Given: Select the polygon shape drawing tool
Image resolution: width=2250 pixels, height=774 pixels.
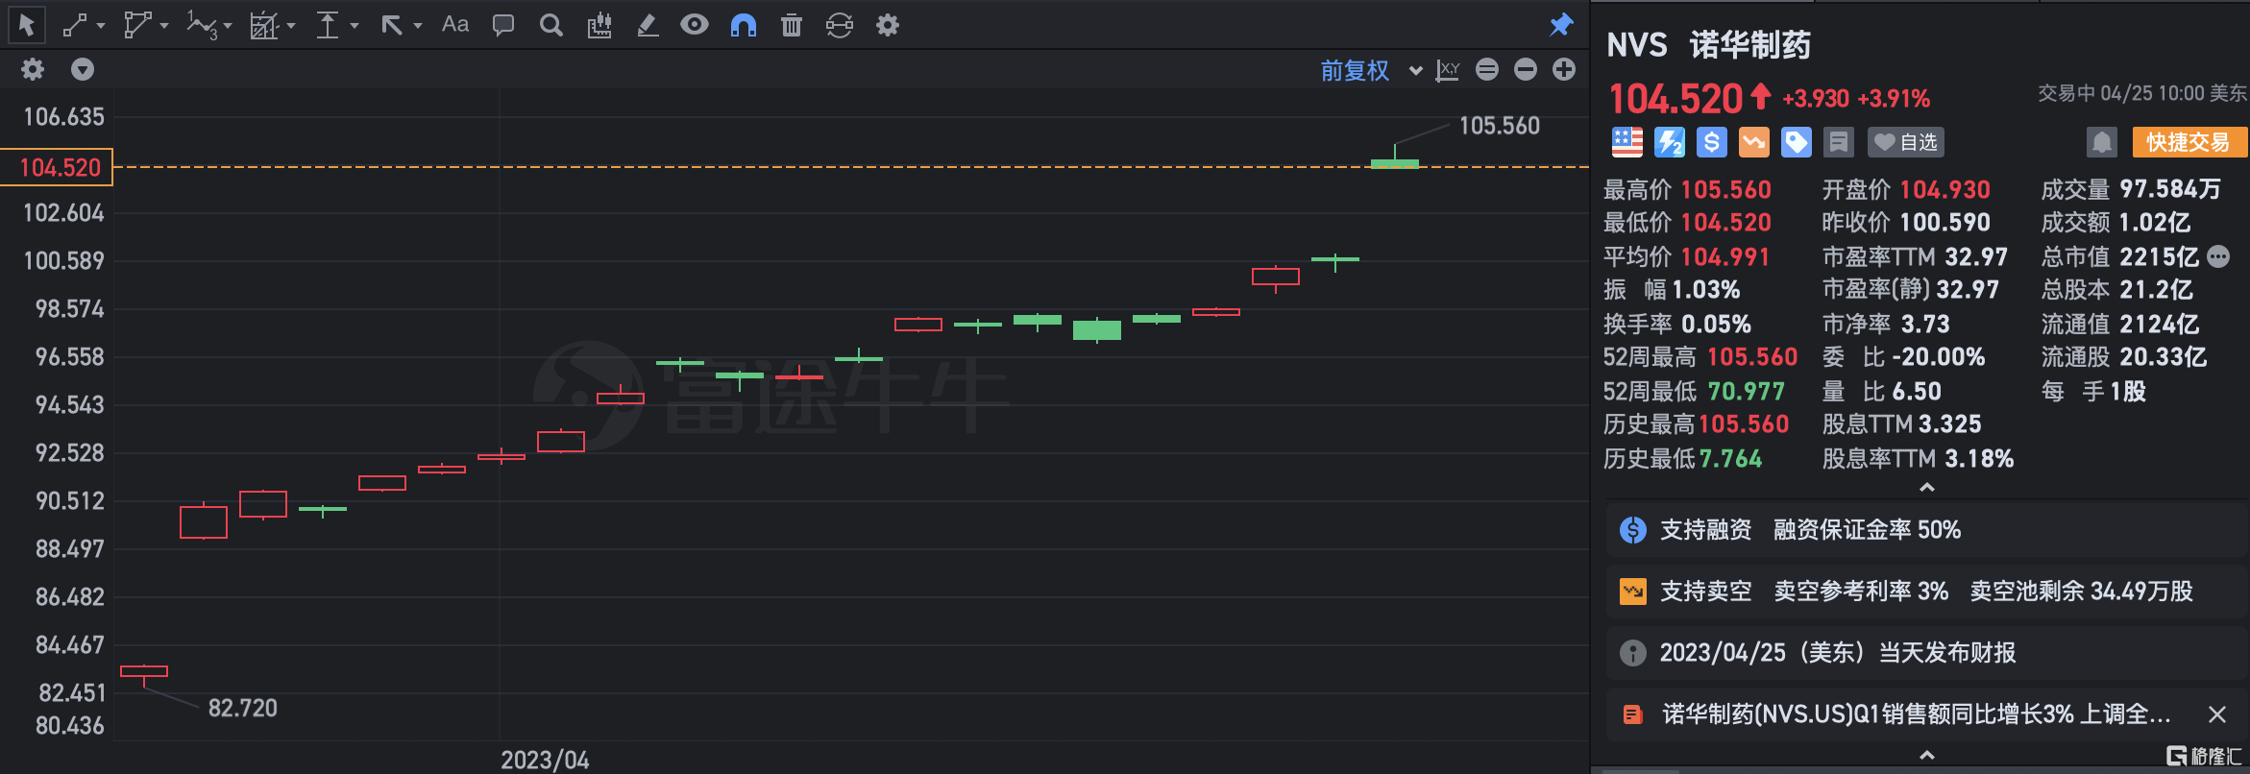Looking at the screenshot, I should (x=137, y=25).
